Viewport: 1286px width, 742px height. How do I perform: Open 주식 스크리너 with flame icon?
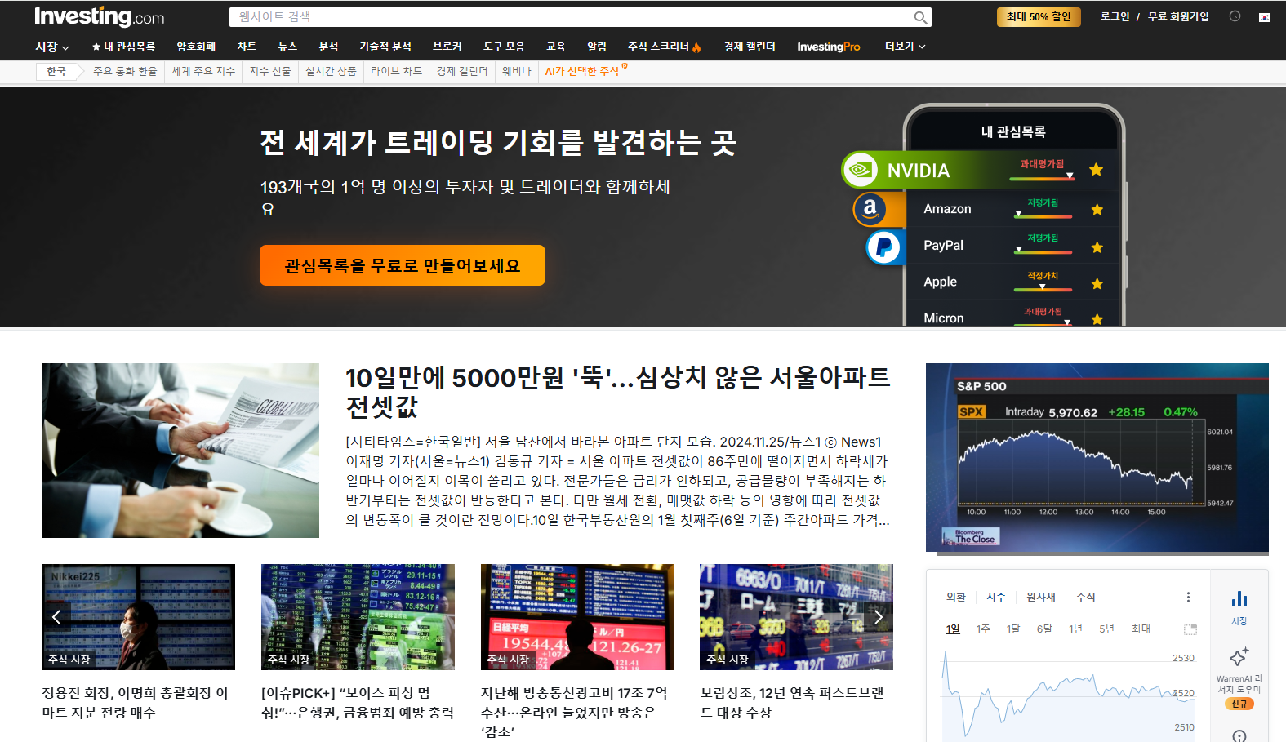665,47
